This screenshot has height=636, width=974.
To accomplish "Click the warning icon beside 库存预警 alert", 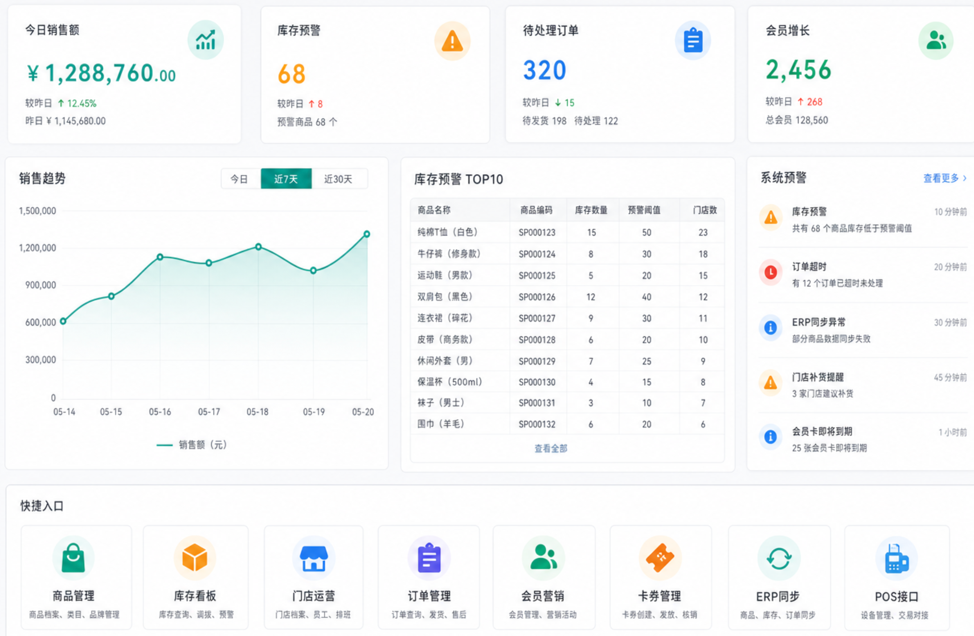I will [771, 218].
